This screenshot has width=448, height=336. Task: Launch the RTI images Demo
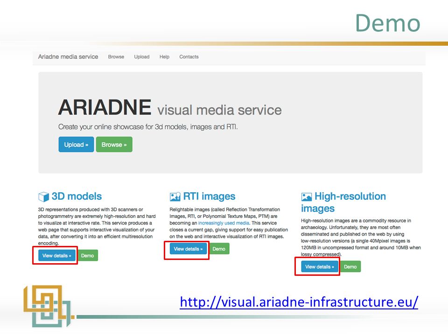[x=219, y=249]
